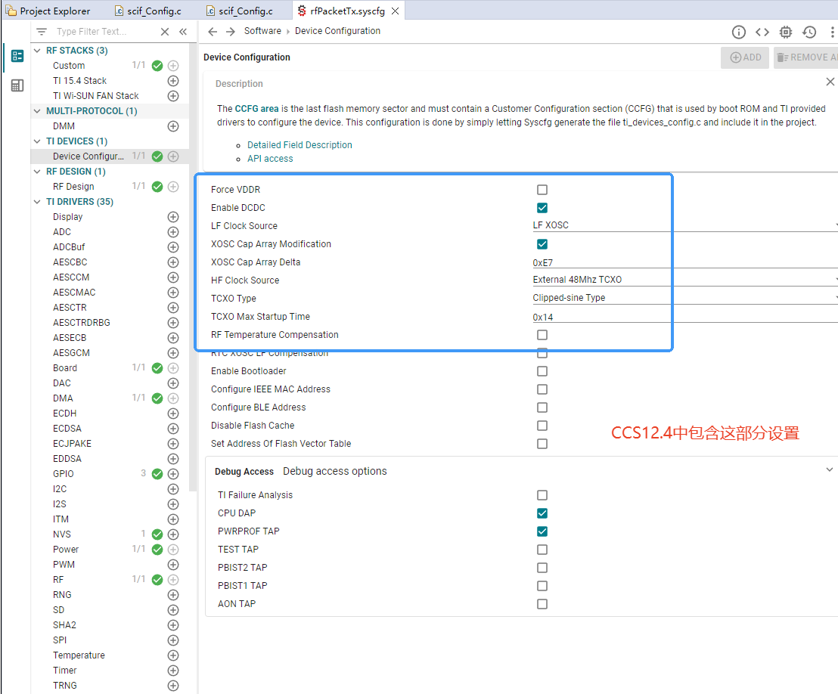Show the info panel icon
The image size is (838, 694).
[739, 32]
